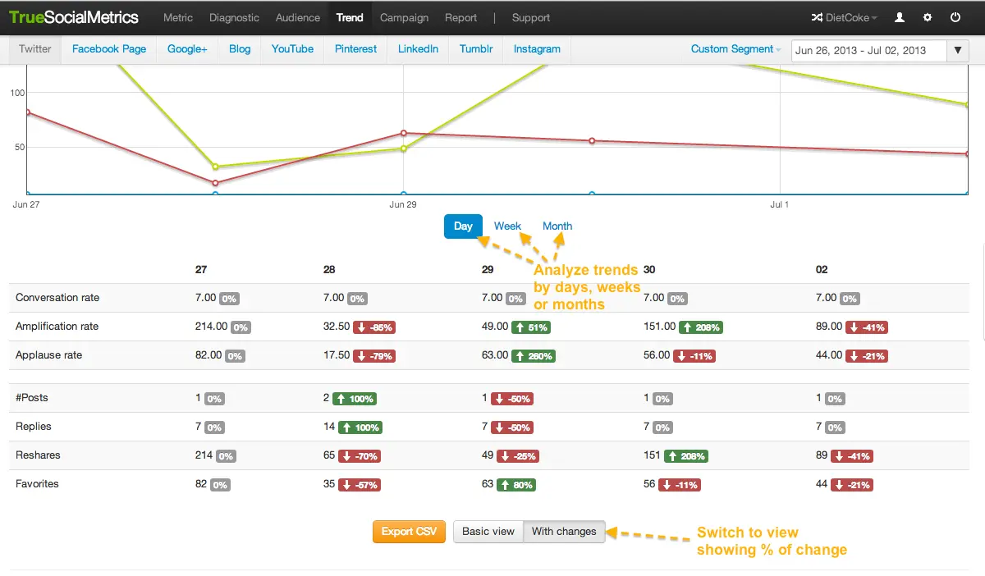Click the 260% increase badge in Applause row
The height and width of the screenshot is (576, 985).
tap(533, 356)
